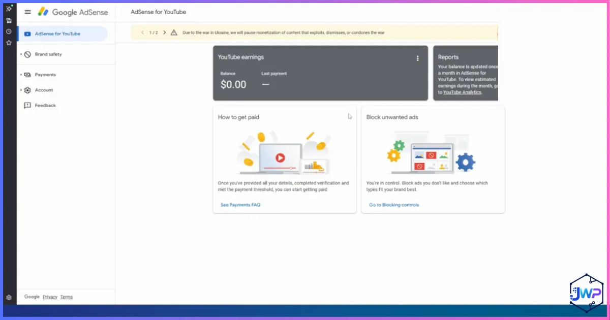This screenshot has width=610, height=320.
Task: Go to previous notification with left chevron
Action: 143,33
